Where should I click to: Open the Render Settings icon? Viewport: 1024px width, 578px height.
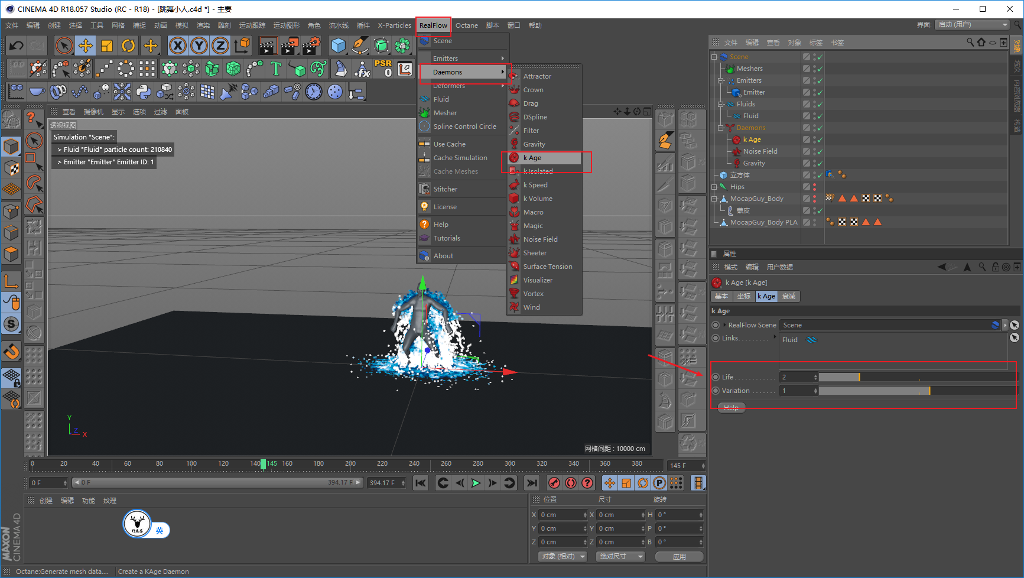point(310,46)
